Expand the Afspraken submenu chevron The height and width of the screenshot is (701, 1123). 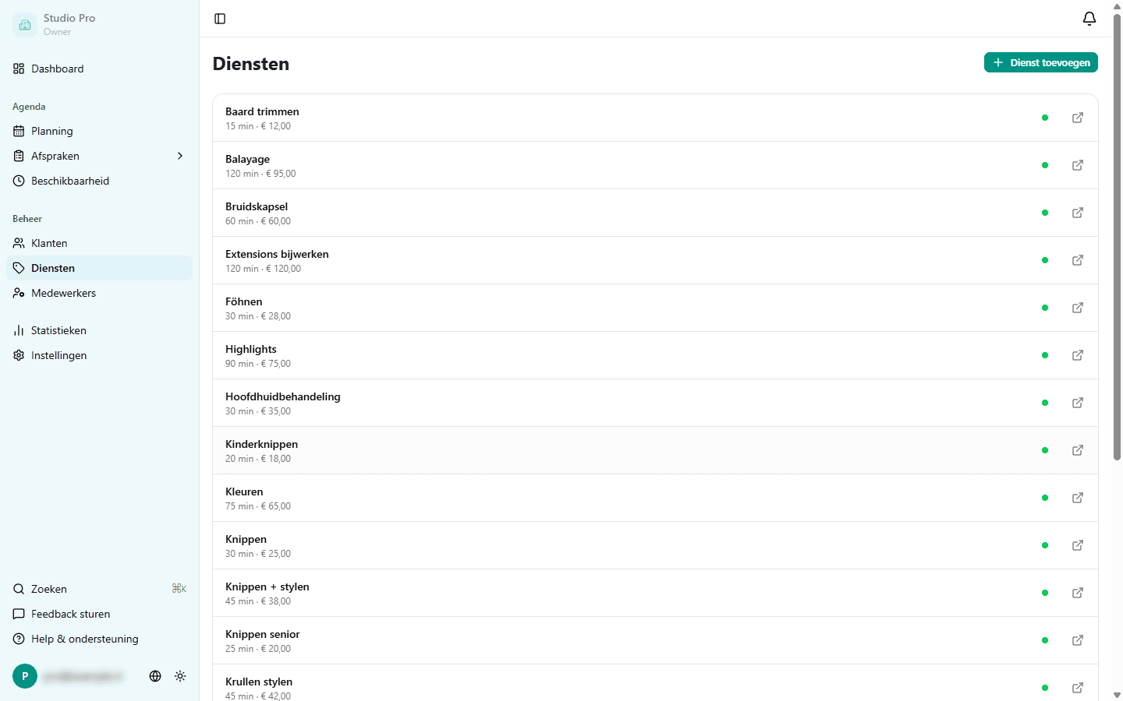180,156
